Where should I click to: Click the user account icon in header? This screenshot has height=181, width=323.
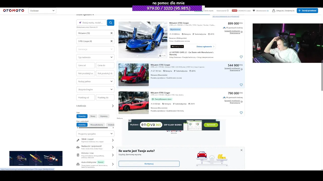274,11
